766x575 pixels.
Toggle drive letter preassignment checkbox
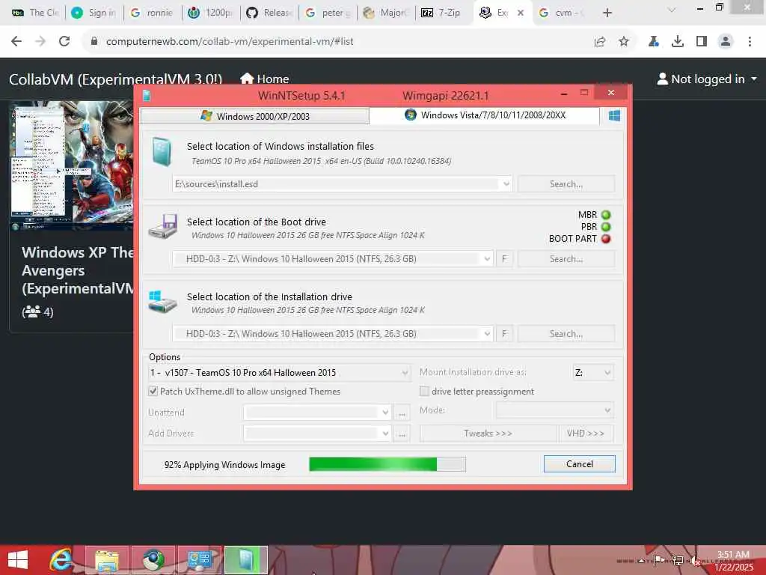click(x=425, y=391)
